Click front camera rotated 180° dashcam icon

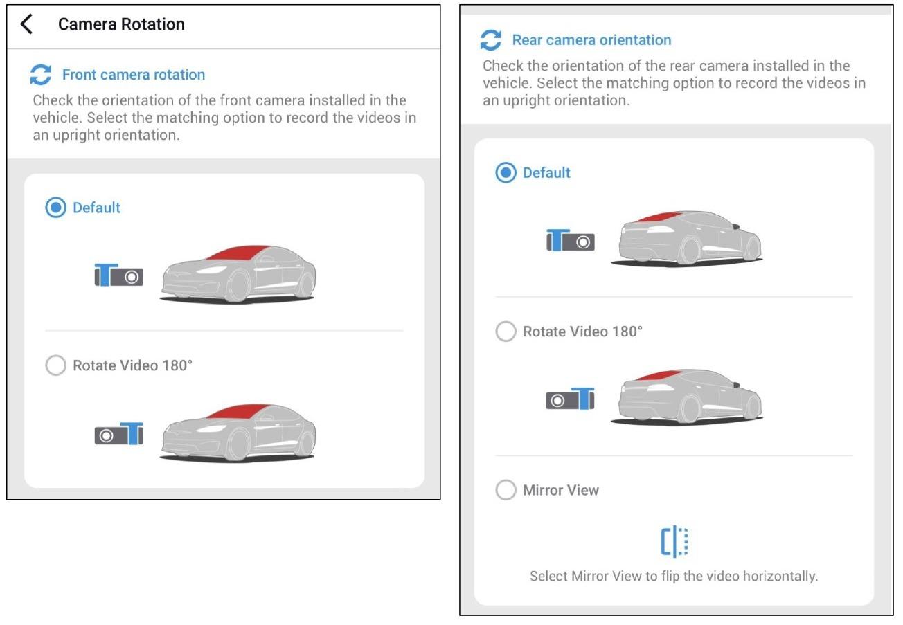coord(119,435)
